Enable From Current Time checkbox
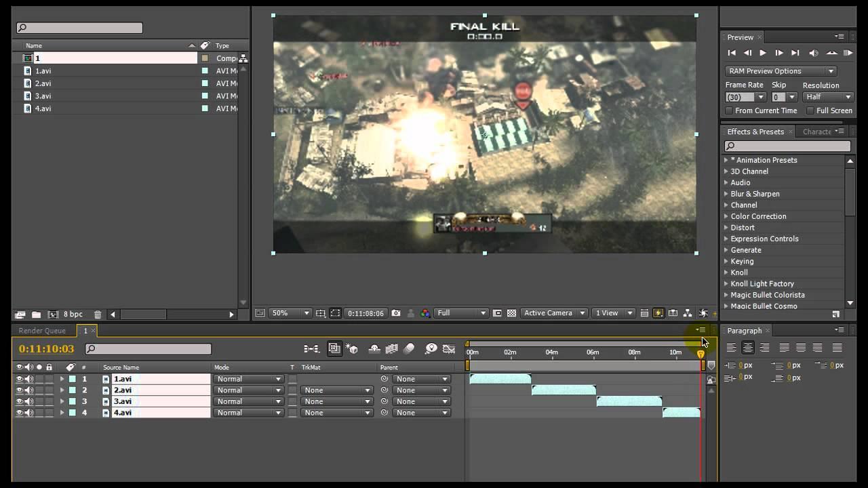The height and width of the screenshot is (488, 868). (730, 110)
